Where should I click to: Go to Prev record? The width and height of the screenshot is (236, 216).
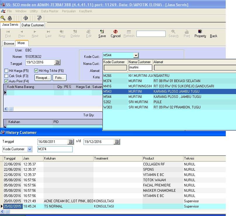22,34
